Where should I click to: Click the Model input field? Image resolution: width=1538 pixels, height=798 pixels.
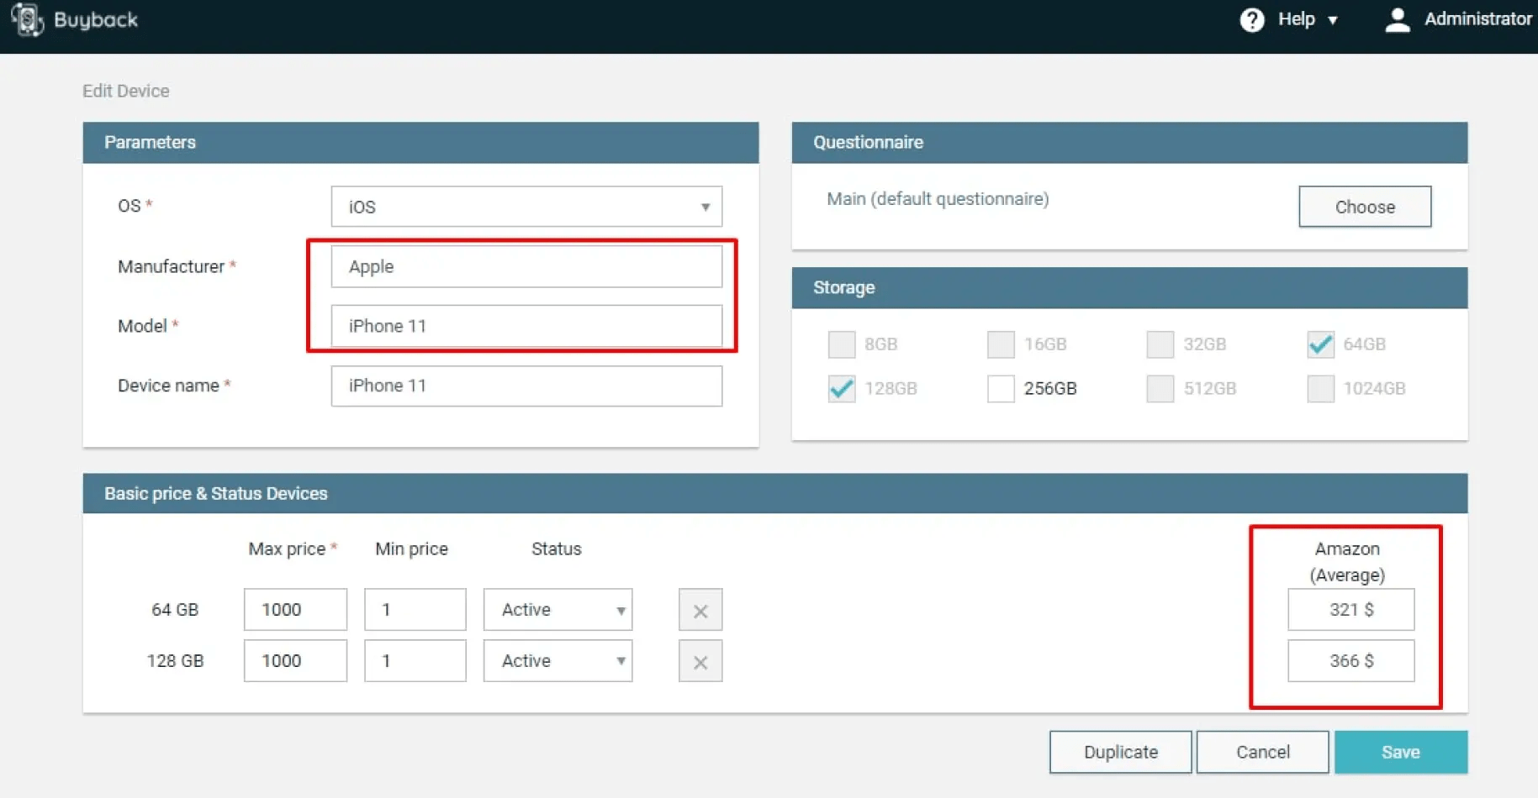tap(526, 326)
